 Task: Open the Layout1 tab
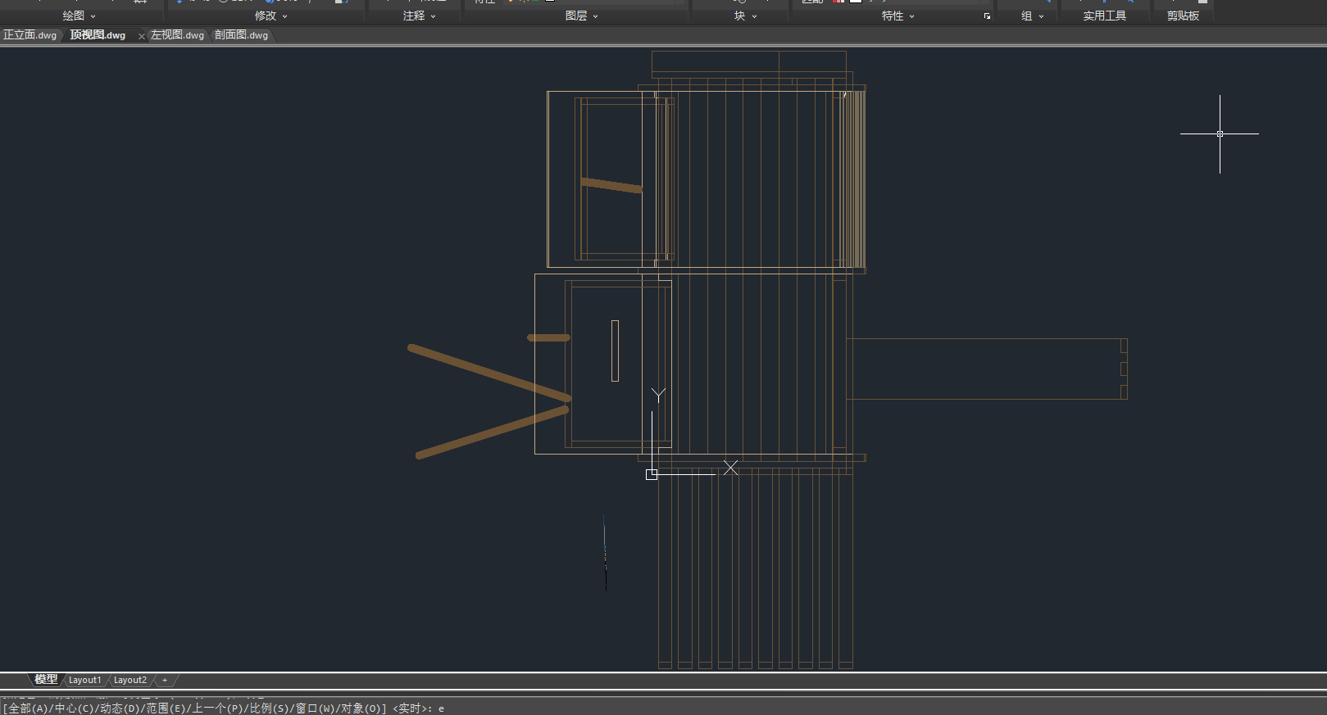(84, 680)
